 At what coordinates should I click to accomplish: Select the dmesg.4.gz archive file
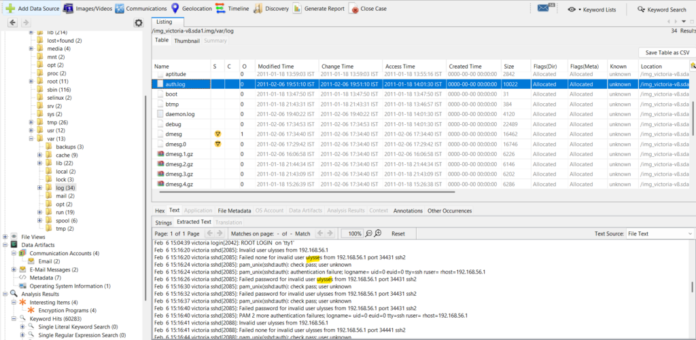tap(180, 183)
